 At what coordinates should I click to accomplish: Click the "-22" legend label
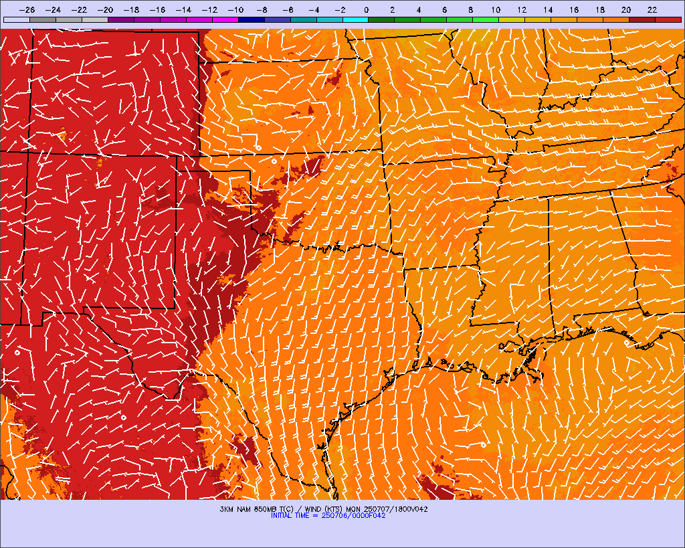79,9
